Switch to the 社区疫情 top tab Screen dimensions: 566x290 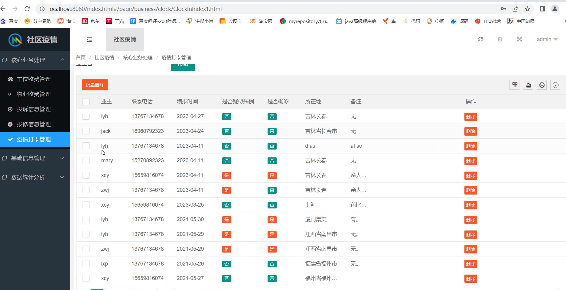tap(125, 39)
